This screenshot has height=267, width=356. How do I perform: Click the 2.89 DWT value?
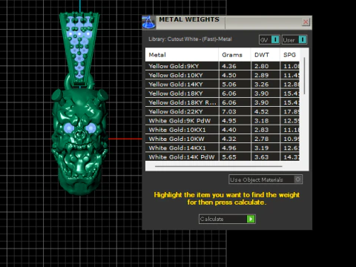pyautogui.click(x=261, y=75)
